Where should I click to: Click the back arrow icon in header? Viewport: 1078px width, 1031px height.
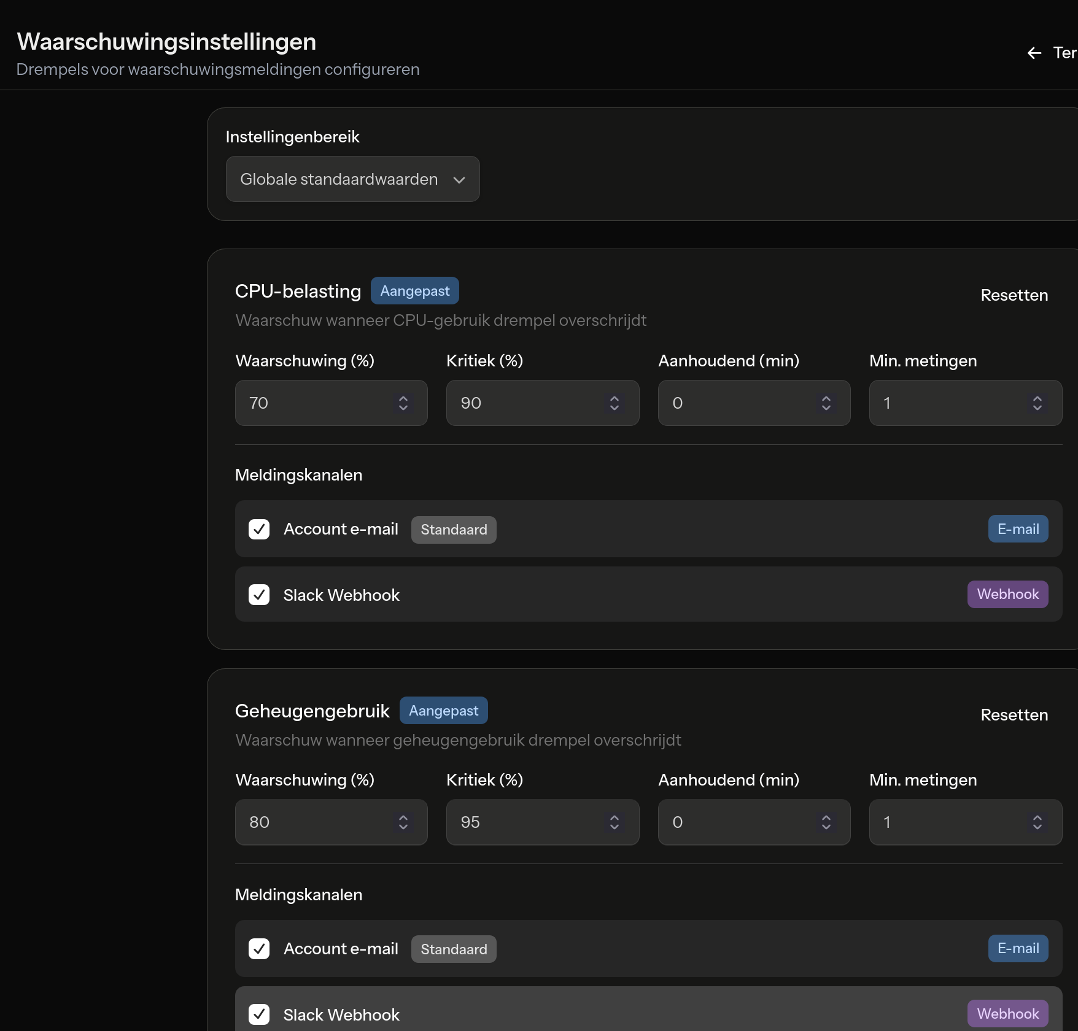tap(1034, 53)
